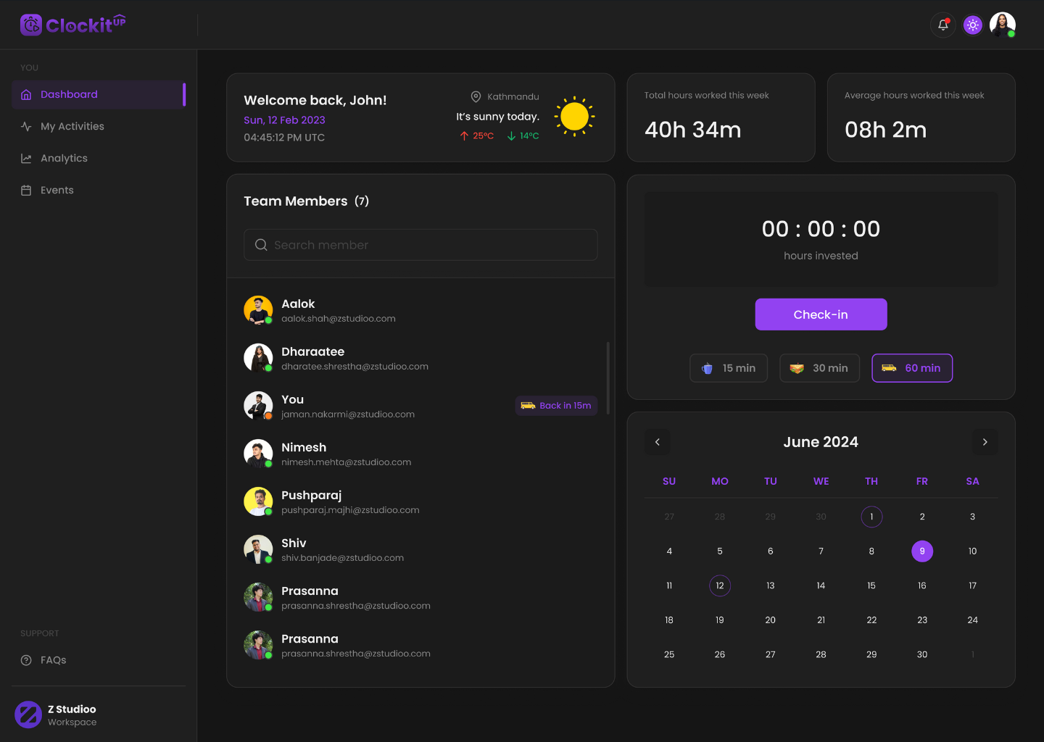Click the Search member field
Screen dimensions: 1044x742
pos(420,245)
